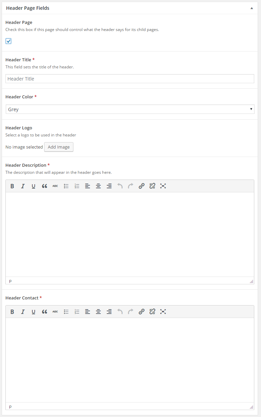261x417 pixels.
Task: Click into the Header Title field
Action: click(130, 79)
